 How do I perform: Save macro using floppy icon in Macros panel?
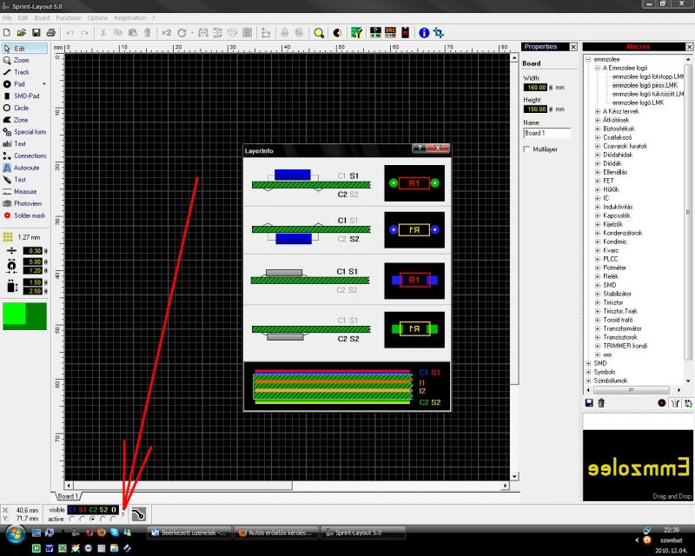point(589,403)
